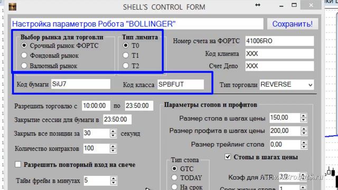
Task: Click Срок жизни стопа value field
Action: (x=289, y=187)
